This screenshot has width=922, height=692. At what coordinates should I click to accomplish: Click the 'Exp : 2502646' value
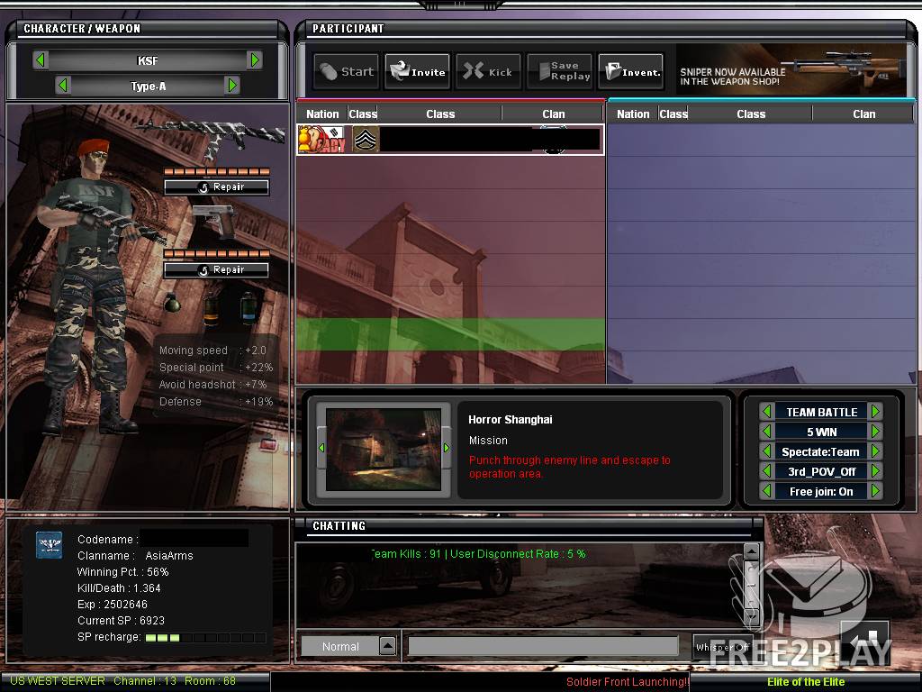coord(113,605)
